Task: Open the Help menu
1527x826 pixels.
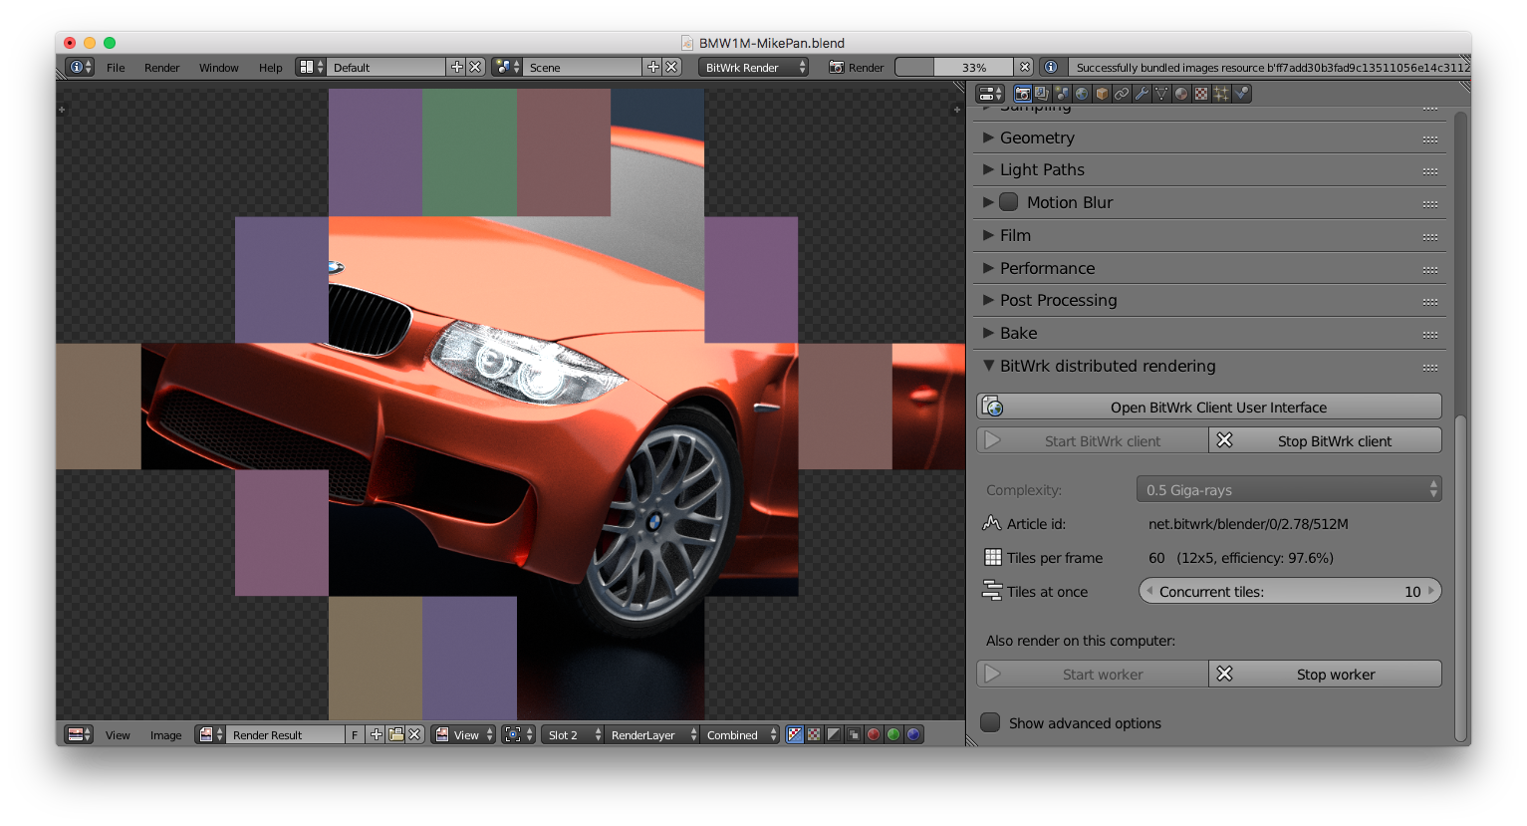Action: coord(270,68)
